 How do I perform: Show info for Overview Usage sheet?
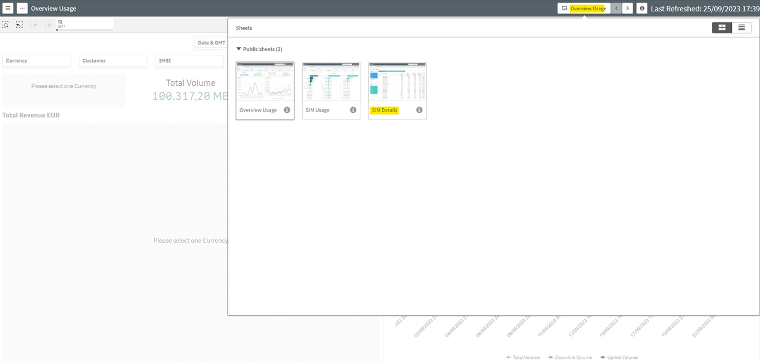pos(287,110)
